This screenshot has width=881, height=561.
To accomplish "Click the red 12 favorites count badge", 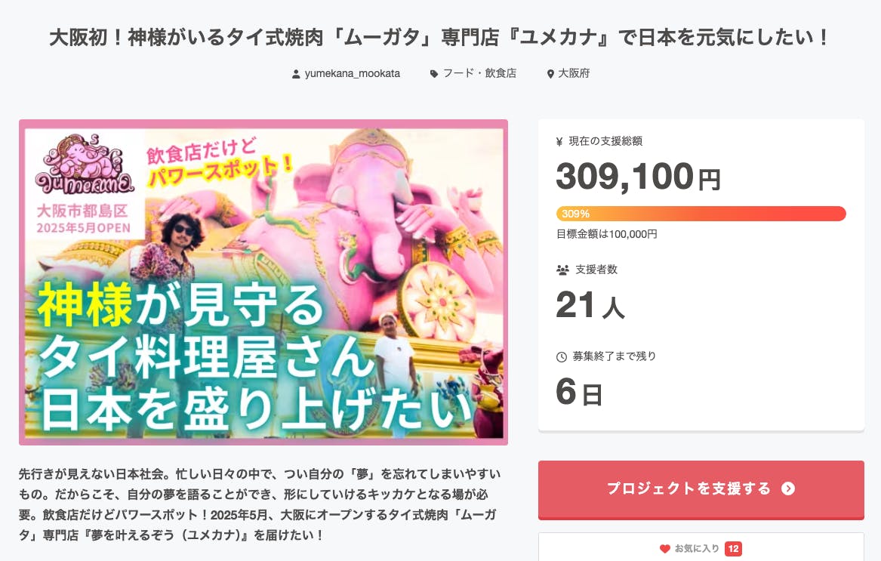I will pyautogui.click(x=732, y=548).
